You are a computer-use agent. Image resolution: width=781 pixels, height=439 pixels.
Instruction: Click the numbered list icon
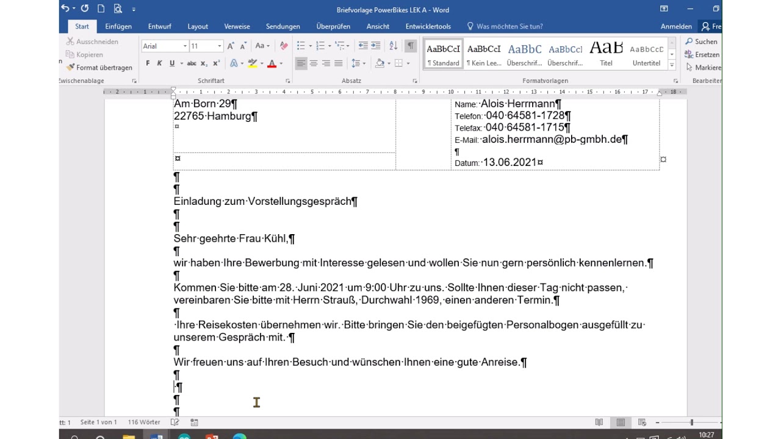tap(320, 46)
